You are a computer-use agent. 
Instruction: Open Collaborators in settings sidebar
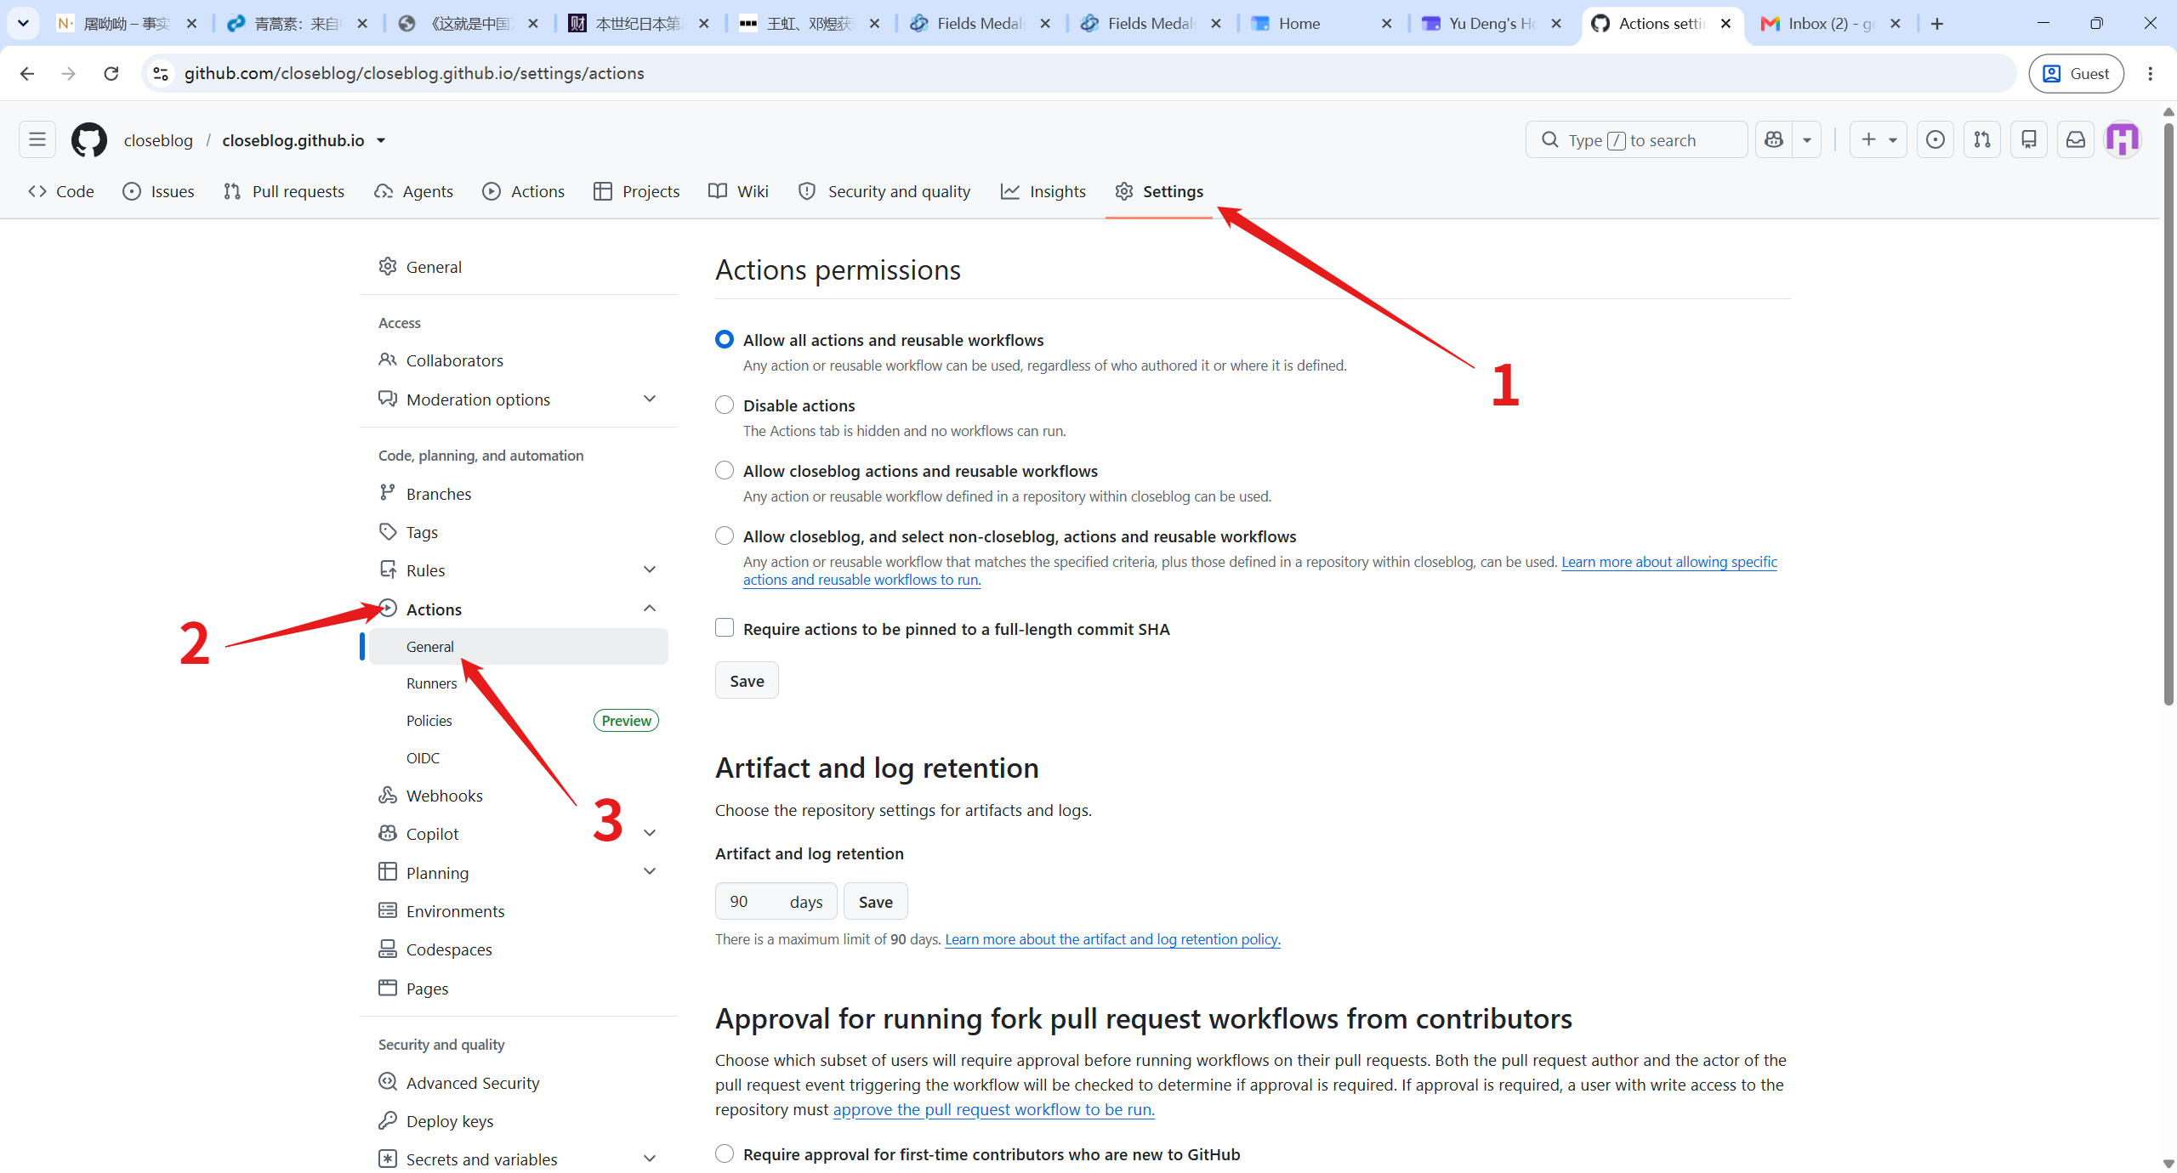click(519, 360)
